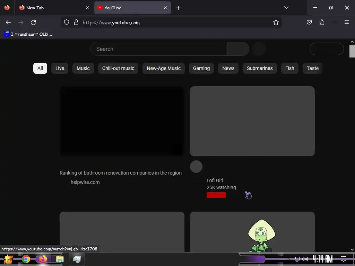The width and height of the screenshot is (355, 266).
Task: Select the Chill-out music chip
Action: pos(118,68)
